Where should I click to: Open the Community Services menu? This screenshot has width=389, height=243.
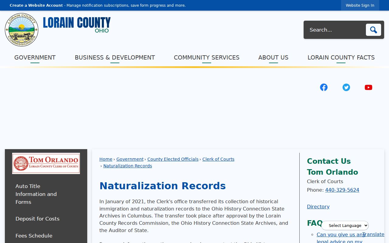click(207, 57)
